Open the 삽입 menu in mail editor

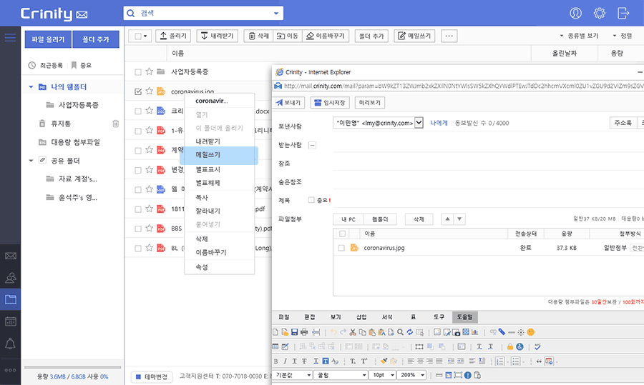tap(361, 317)
